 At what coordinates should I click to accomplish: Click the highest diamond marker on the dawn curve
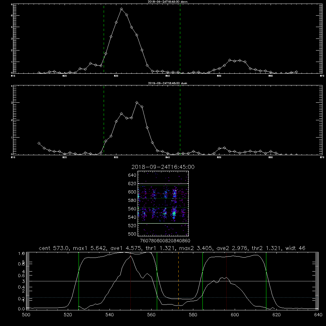[x=121, y=9]
